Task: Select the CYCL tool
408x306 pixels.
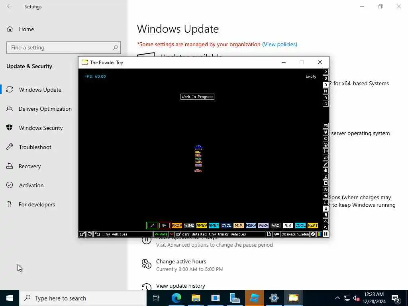Action: click(226, 226)
